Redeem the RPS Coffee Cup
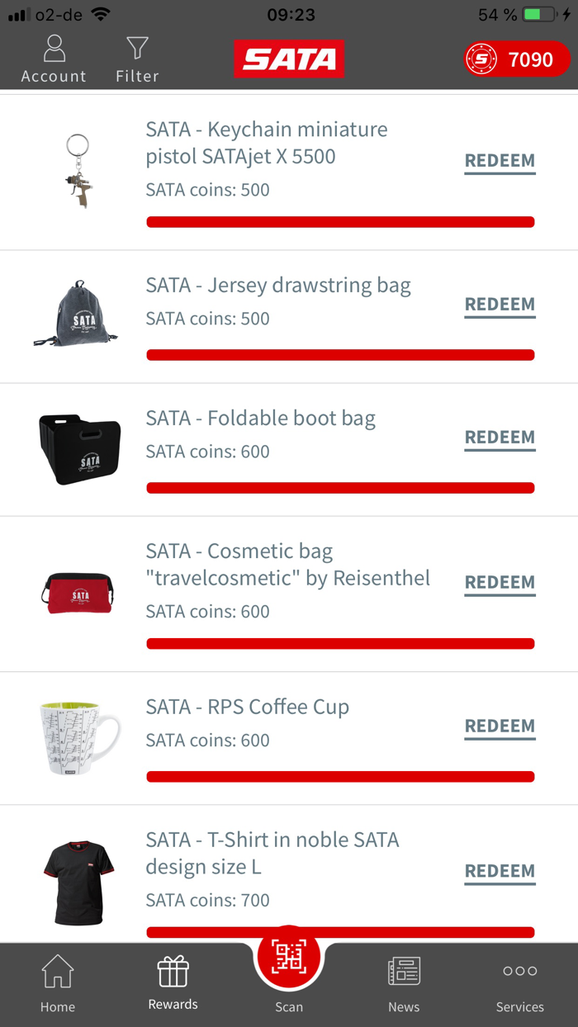This screenshot has width=578, height=1027. (499, 726)
